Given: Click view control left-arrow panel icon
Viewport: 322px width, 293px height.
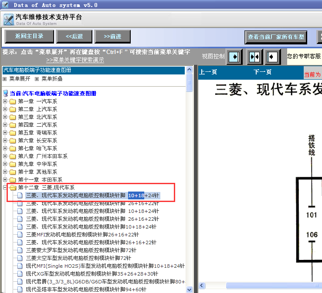Looking at the screenshot, I should (x=272, y=57).
